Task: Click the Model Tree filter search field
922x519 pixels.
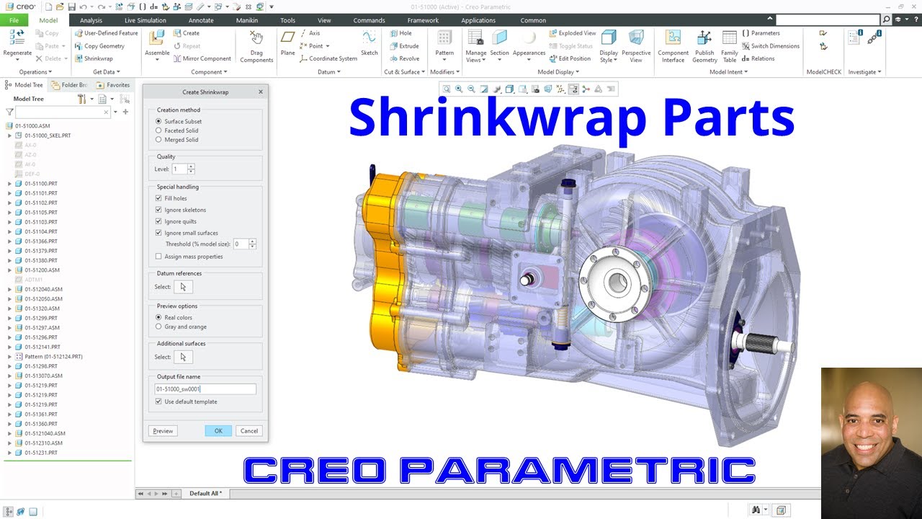Action: pyautogui.click(x=63, y=112)
